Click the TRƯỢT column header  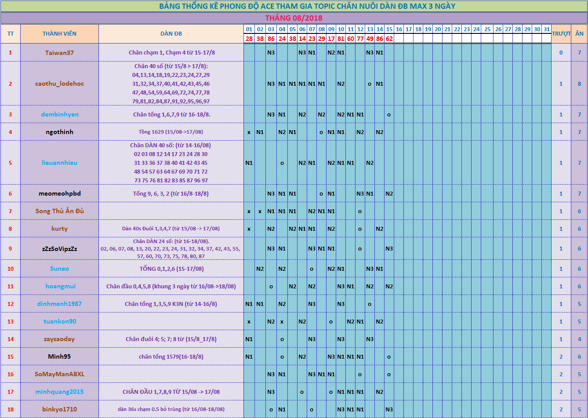pyautogui.click(x=561, y=34)
